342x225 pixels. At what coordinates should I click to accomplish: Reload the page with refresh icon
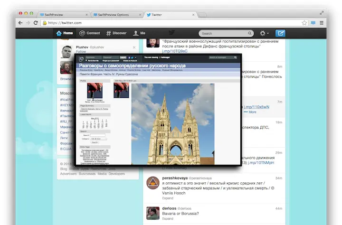[37, 22]
